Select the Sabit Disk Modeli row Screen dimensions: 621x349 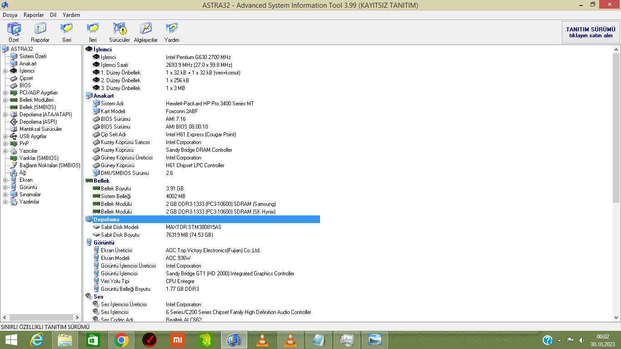[x=120, y=227]
